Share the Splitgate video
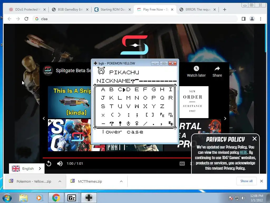The width and height of the screenshot is (270, 203). pos(217,71)
